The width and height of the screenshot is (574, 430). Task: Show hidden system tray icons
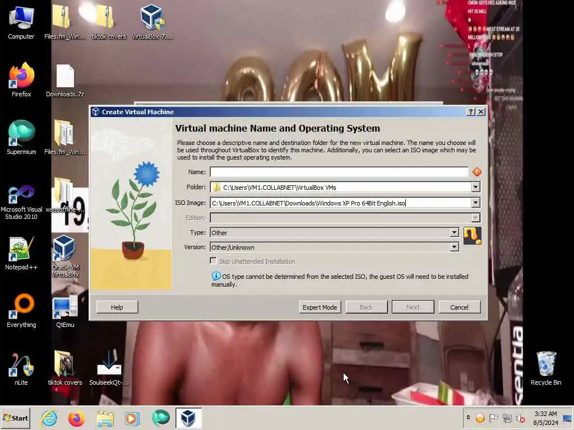468,418
